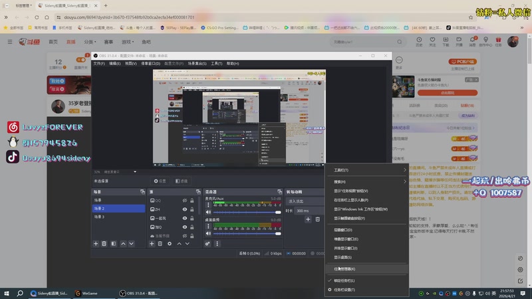Open source properties gear icon
Screen dimensions: 532x299
click(170, 244)
